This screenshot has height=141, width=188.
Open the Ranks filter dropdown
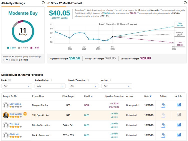[17, 86]
